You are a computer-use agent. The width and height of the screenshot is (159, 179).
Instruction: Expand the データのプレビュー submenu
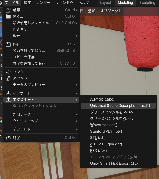(41, 85)
